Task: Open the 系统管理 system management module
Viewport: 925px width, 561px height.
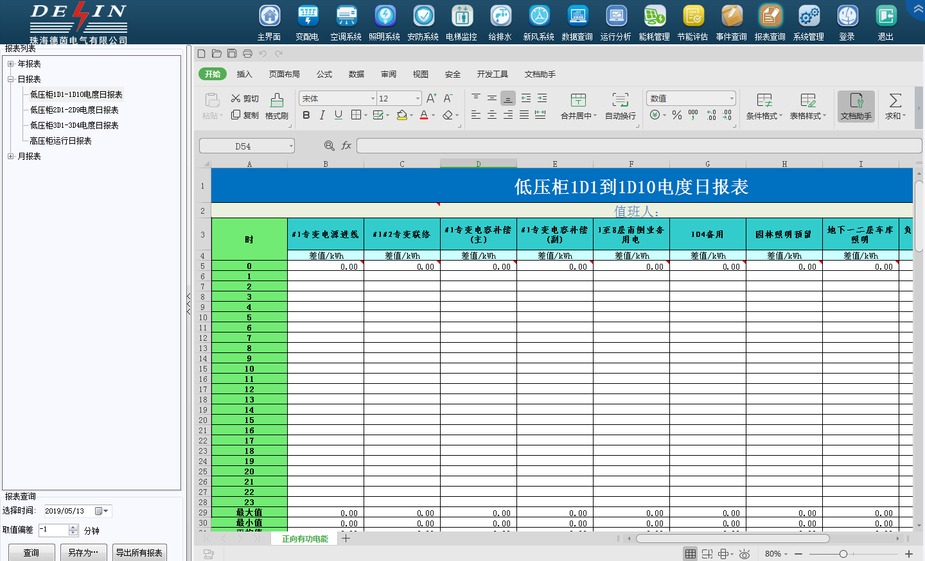Action: 809,22
